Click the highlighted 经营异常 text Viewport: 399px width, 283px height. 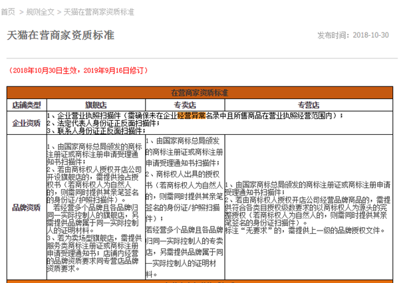192,116
